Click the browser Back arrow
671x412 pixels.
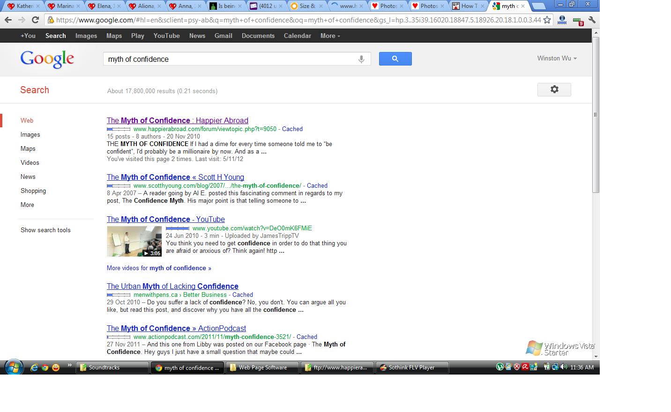(8, 20)
